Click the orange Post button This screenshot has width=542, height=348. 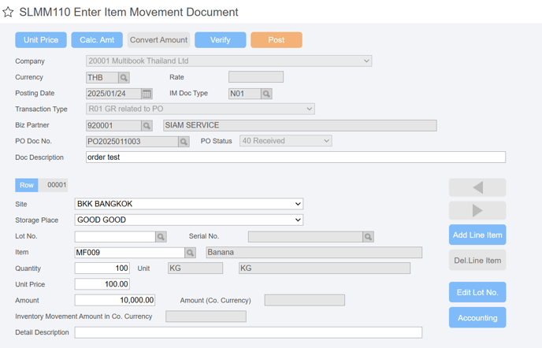[x=277, y=39]
